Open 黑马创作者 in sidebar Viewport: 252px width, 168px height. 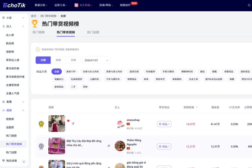pyautogui.click(x=13, y=68)
